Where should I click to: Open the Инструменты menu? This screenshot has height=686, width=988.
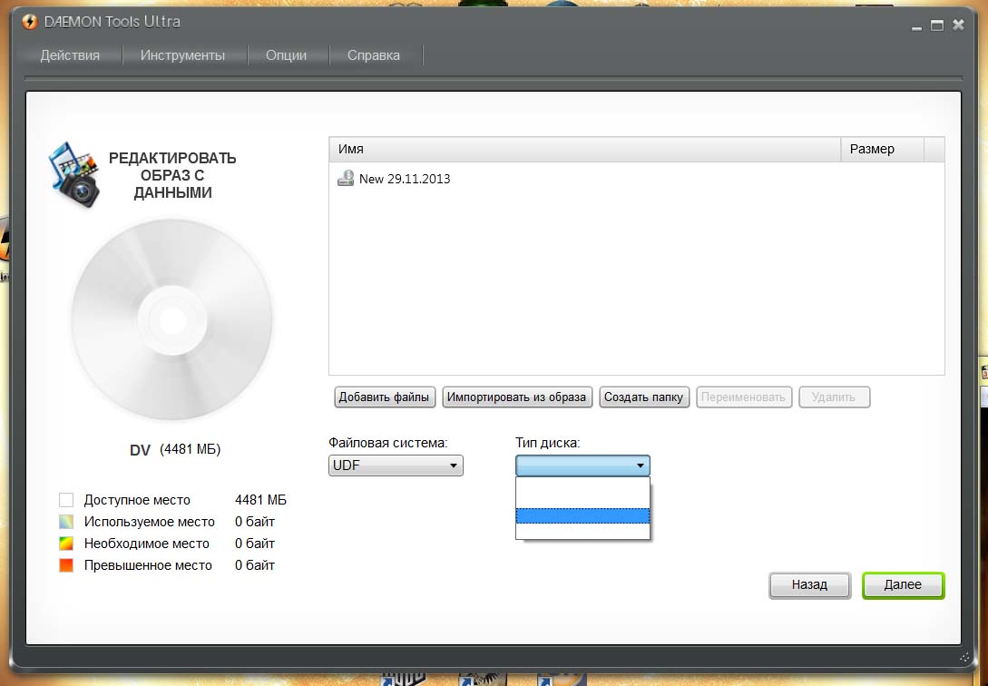[182, 55]
